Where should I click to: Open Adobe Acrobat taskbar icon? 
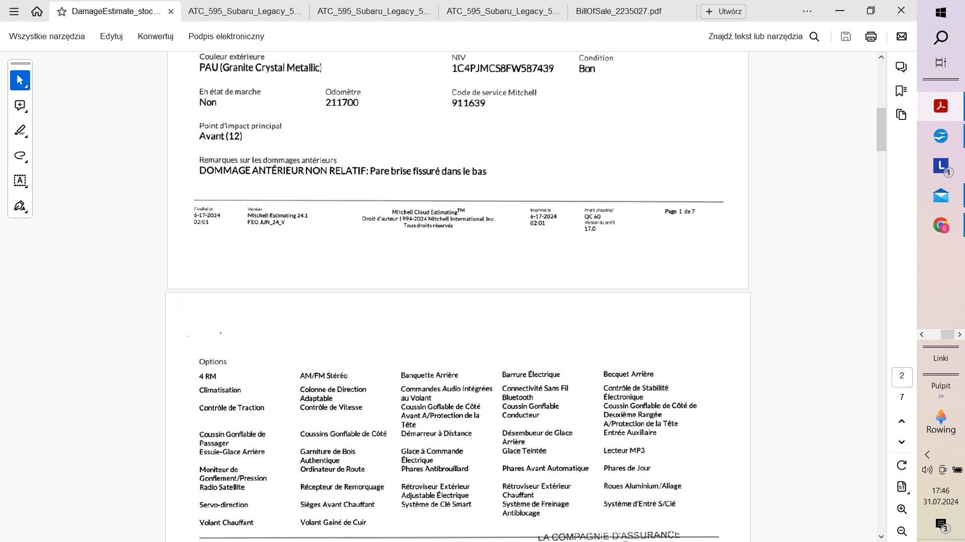pos(941,106)
